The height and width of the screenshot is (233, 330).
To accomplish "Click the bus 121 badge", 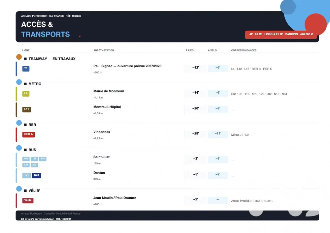I will pos(26,175).
